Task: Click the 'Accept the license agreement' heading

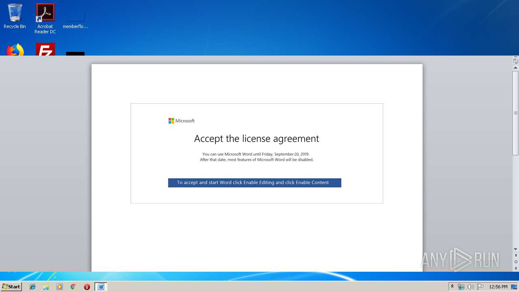Action: [257, 139]
